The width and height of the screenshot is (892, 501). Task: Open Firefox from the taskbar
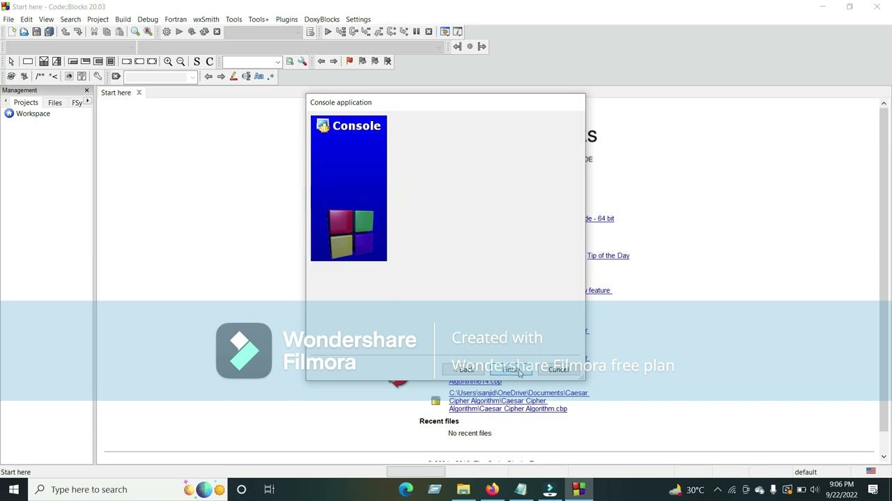[x=492, y=489]
